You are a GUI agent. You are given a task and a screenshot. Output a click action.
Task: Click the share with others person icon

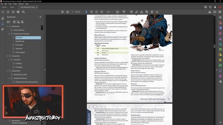pyautogui.click(x=220, y=12)
